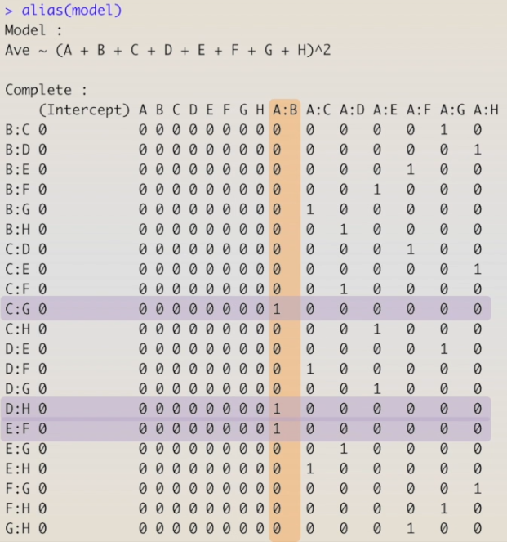Click the highlighted A:B column header

[x=284, y=110]
